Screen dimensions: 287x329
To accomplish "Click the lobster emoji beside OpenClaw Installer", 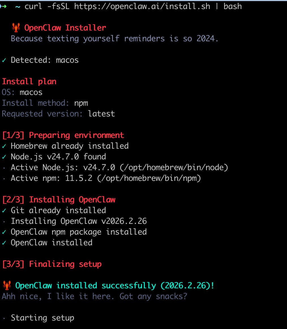I will (x=16, y=28).
